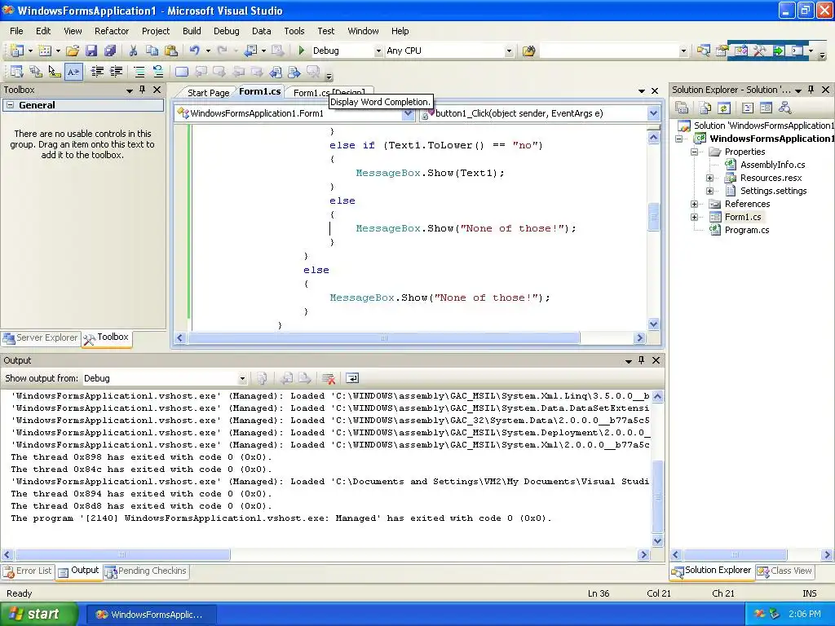The image size is (835, 626).
Task: Expand the Form1.cs node
Action: (695, 217)
